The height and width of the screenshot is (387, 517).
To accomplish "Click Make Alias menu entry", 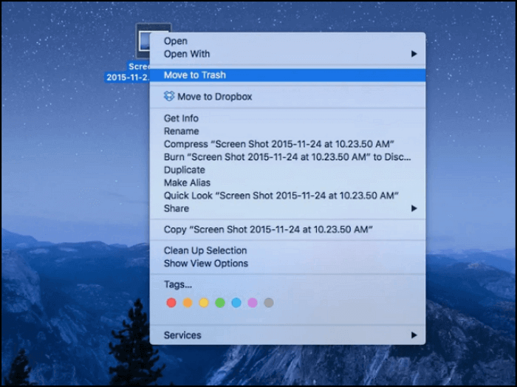I will [187, 182].
